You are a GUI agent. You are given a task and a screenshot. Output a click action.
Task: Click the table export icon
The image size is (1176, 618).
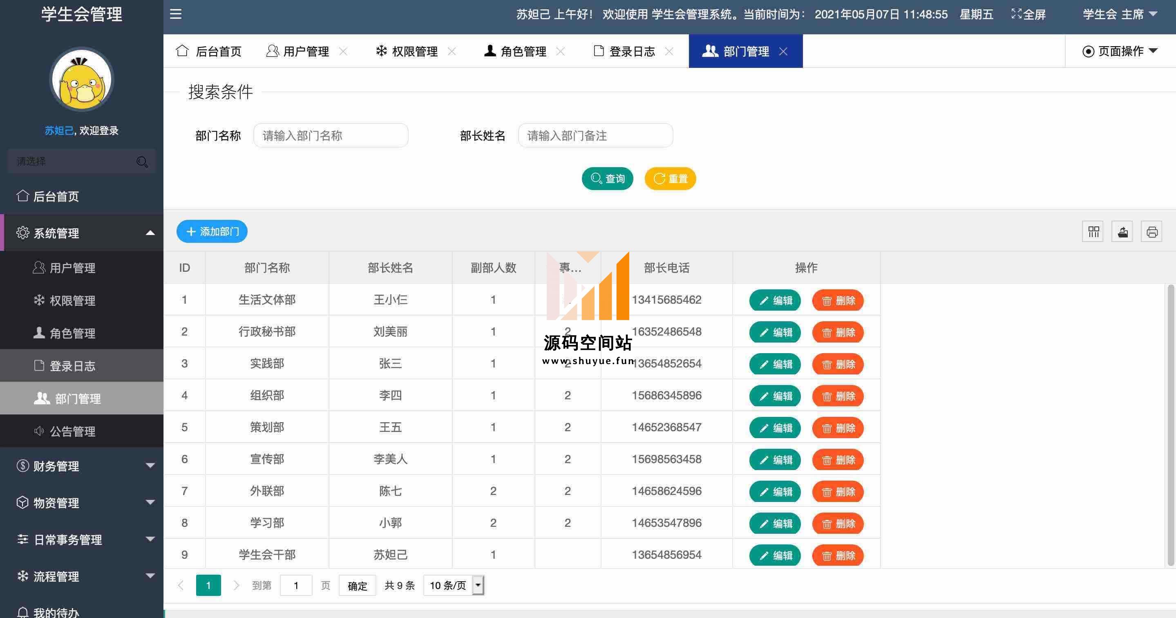point(1122,232)
